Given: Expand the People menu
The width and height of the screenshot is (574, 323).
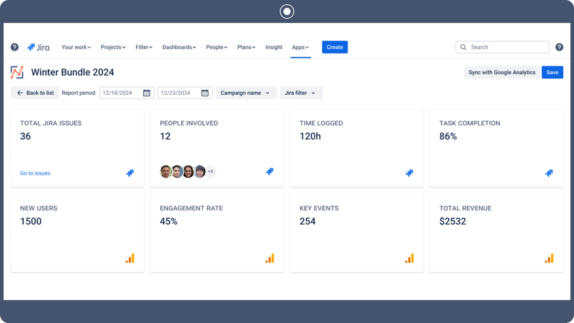Looking at the screenshot, I should pyautogui.click(x=216, y=47).
